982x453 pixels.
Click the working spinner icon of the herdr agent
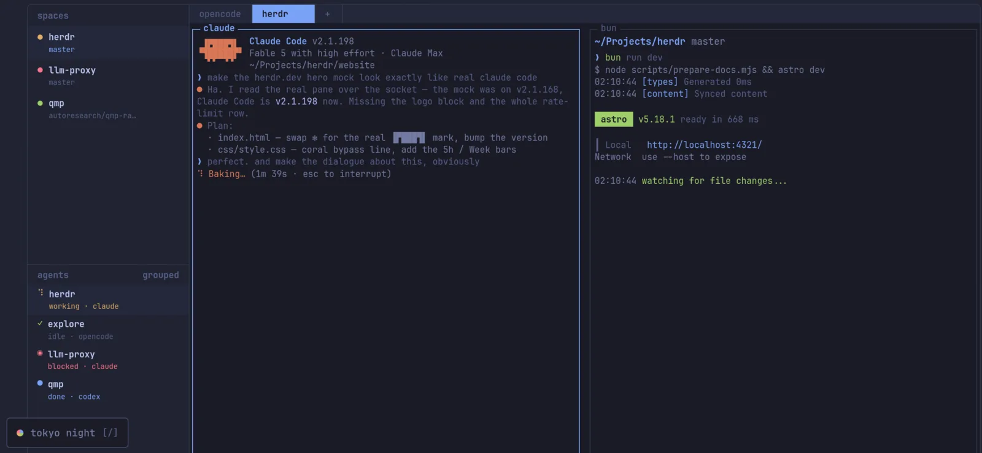click(41, 293)
